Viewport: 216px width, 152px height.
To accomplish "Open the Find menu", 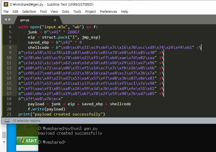I will pyautogui.click(x=43, y=12).
